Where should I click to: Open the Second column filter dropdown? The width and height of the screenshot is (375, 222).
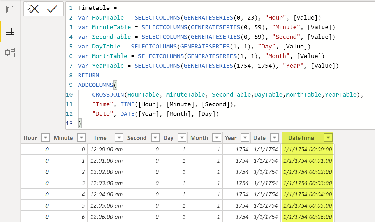tap(155, 138)
